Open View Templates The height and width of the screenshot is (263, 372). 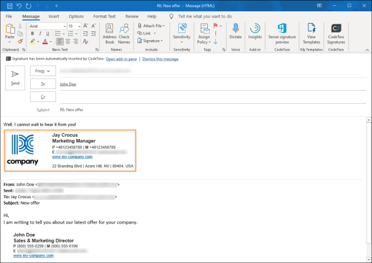point(311,34)
